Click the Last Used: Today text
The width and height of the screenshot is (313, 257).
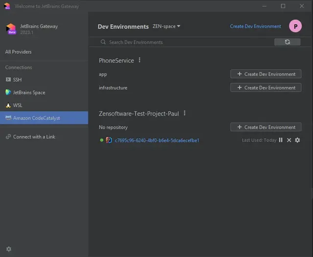pos(259,140)
